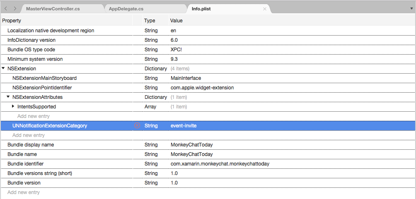Switch to the MasterViewController.cs tab
The image size is (416, 199).
pyautogui.click(x=53, y=9)
